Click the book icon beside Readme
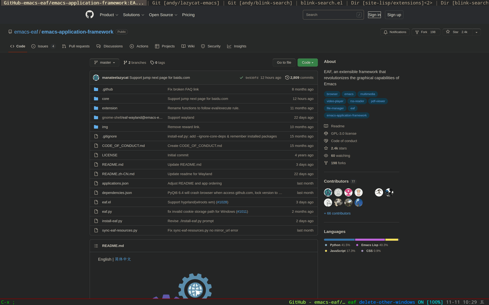The height and width of the screenshot is (305, 489). pyautogui.click(x=326, y=126)
